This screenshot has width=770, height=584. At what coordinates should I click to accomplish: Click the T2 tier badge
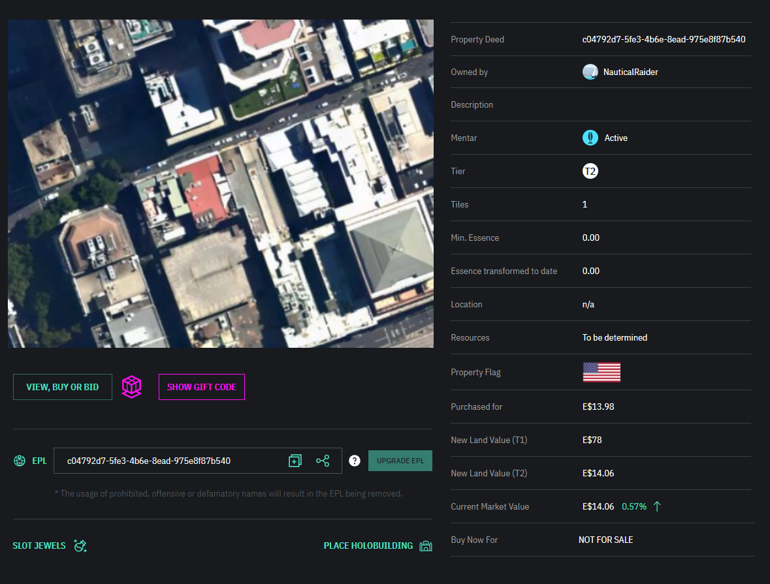click(590, 171)
